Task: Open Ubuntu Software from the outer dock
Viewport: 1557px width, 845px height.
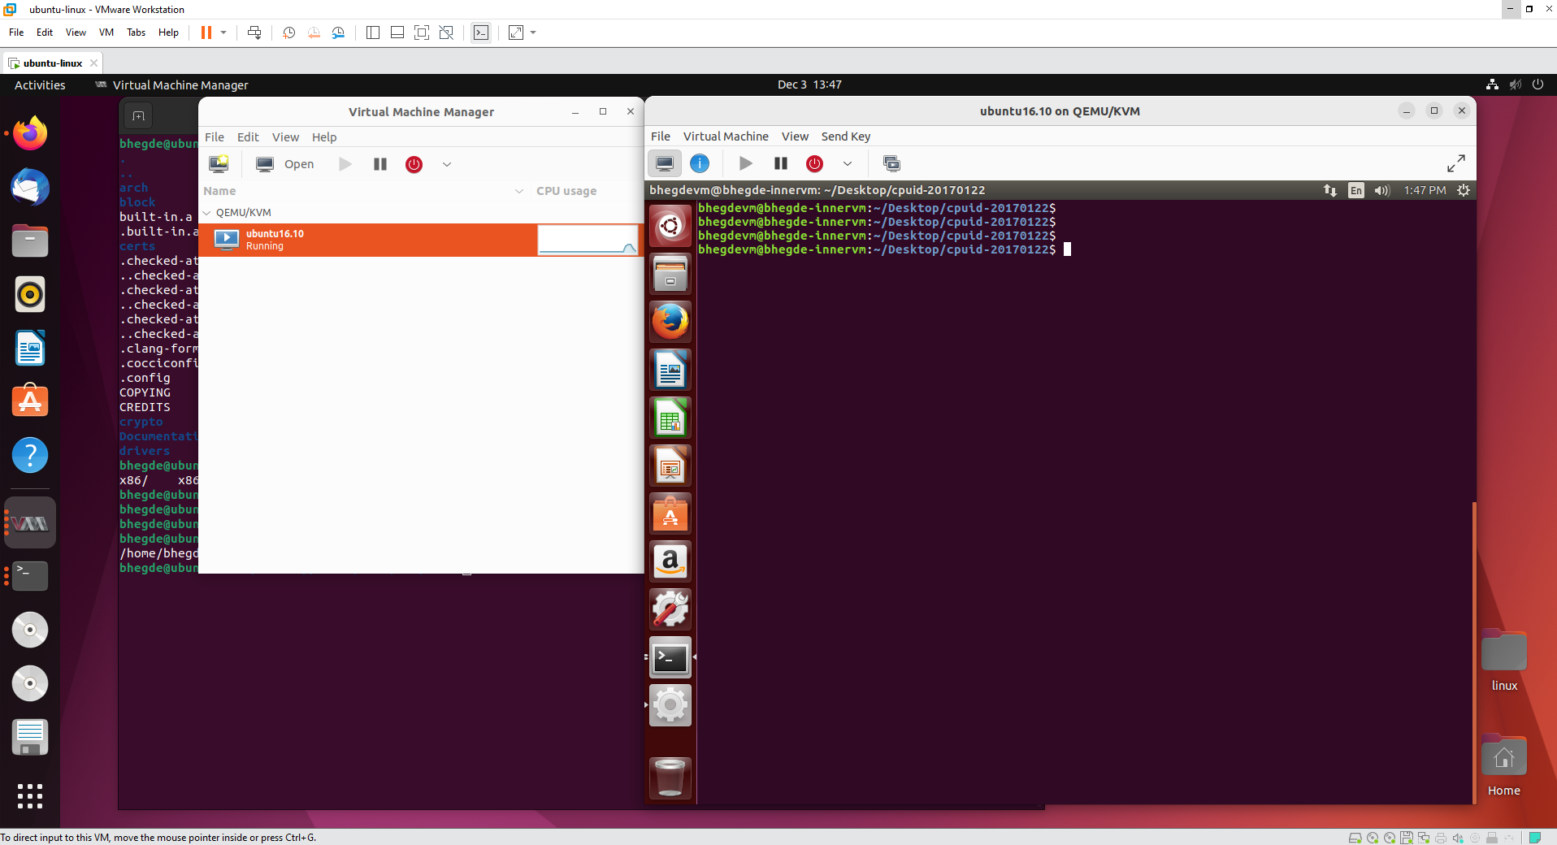Action: tap(30, 401)
